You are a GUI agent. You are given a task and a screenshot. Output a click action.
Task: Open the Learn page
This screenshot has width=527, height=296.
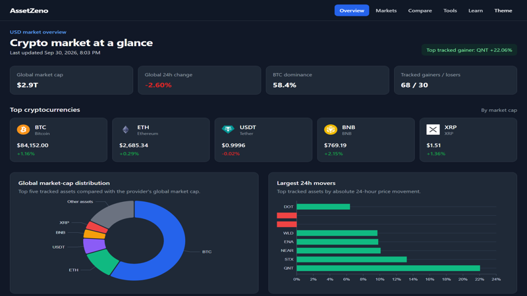click(x=476, y=11)
